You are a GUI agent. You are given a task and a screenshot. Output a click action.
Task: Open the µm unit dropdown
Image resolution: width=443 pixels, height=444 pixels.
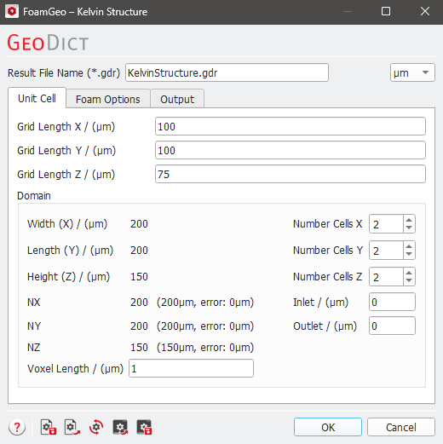coord(412,72)
